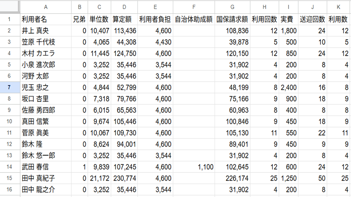Click the cell with value 226,174
The width and height of the screenshot is (351, 197).
pos(232,178)
